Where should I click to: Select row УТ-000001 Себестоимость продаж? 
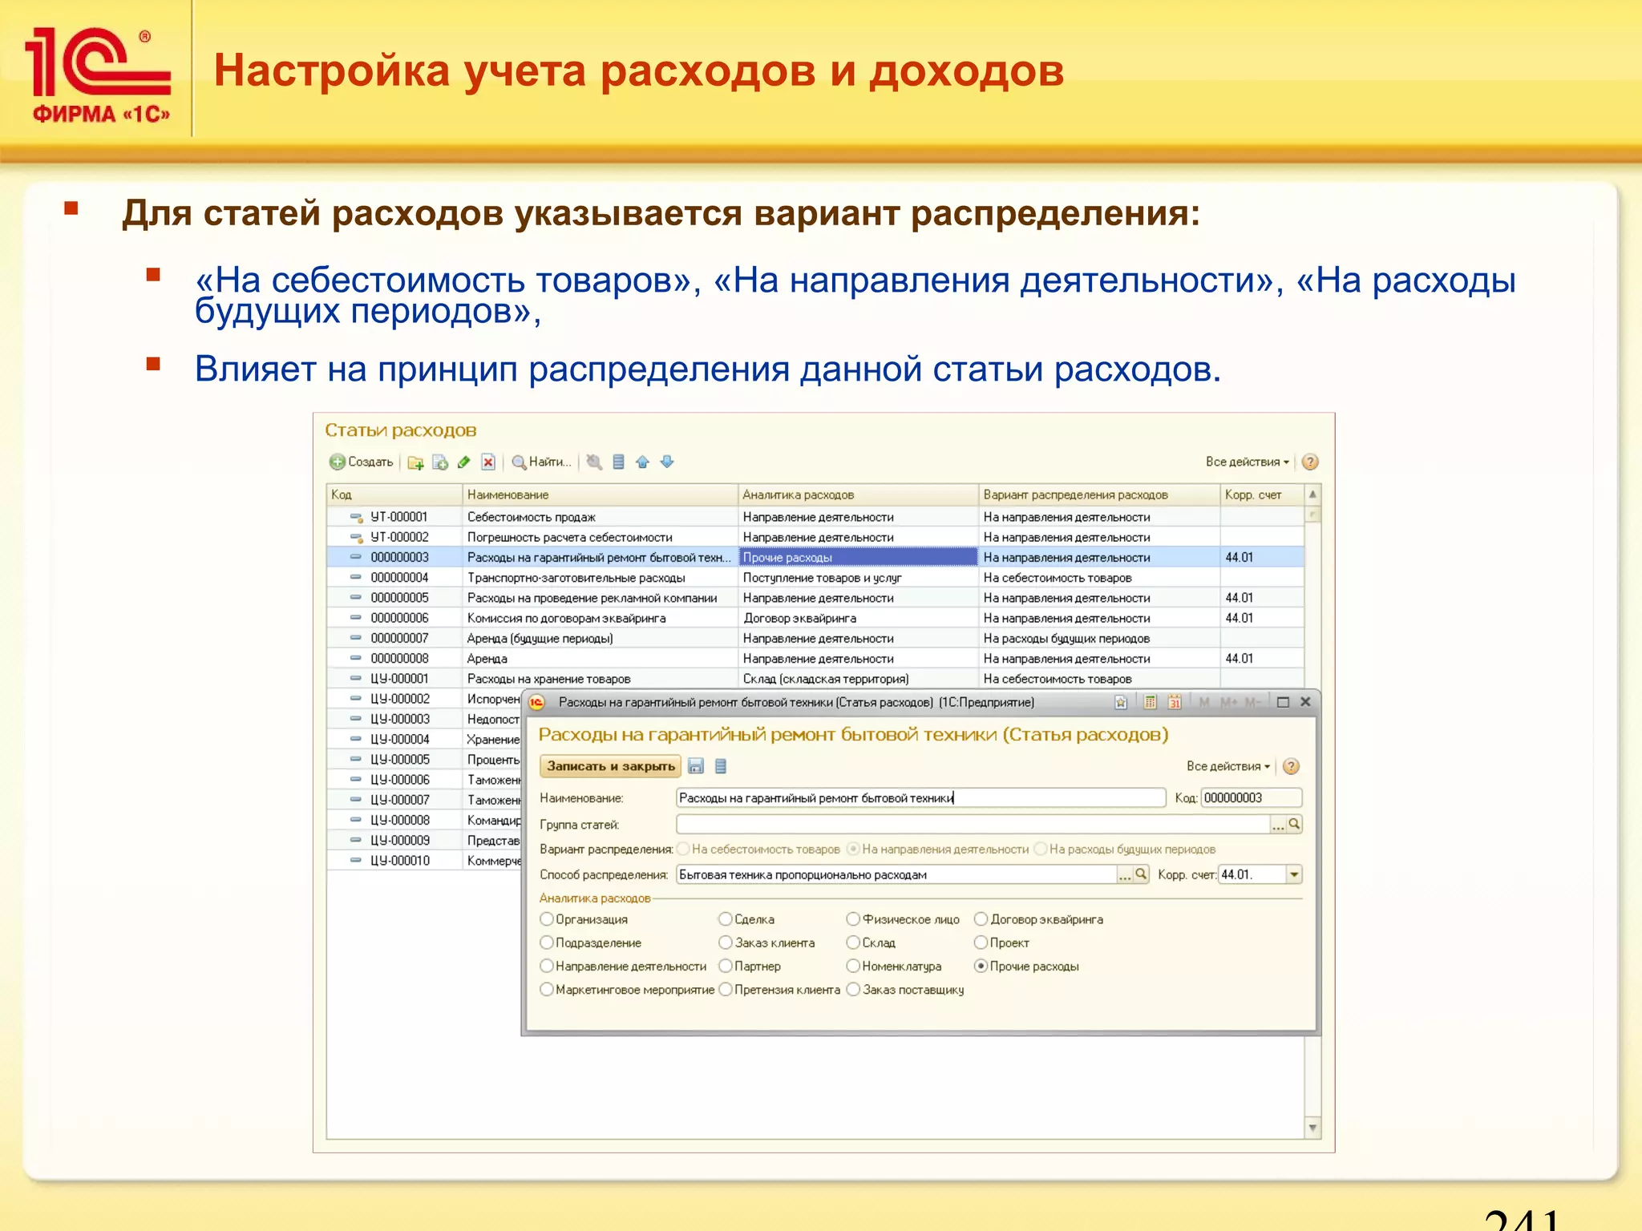[x=815, y=517]
